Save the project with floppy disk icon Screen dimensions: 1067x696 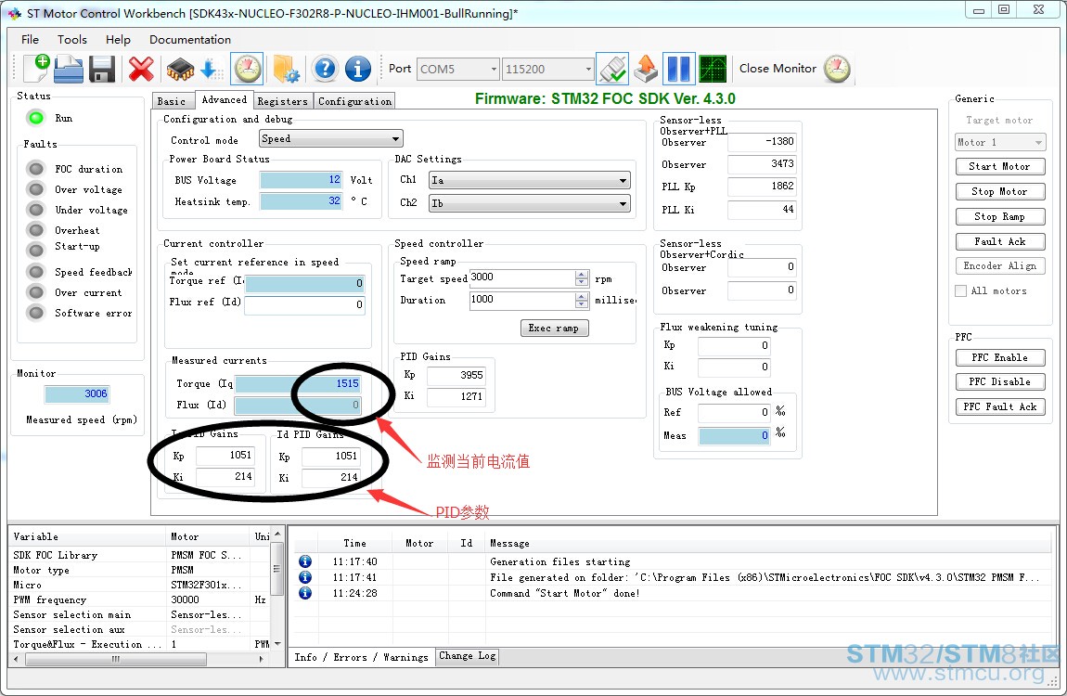[102, 69]
